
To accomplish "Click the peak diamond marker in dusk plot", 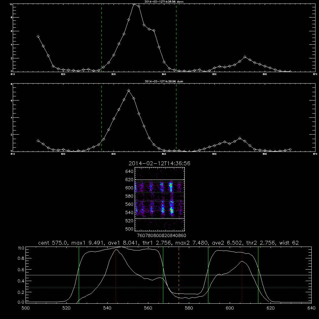I will click(x=129, y=91).
